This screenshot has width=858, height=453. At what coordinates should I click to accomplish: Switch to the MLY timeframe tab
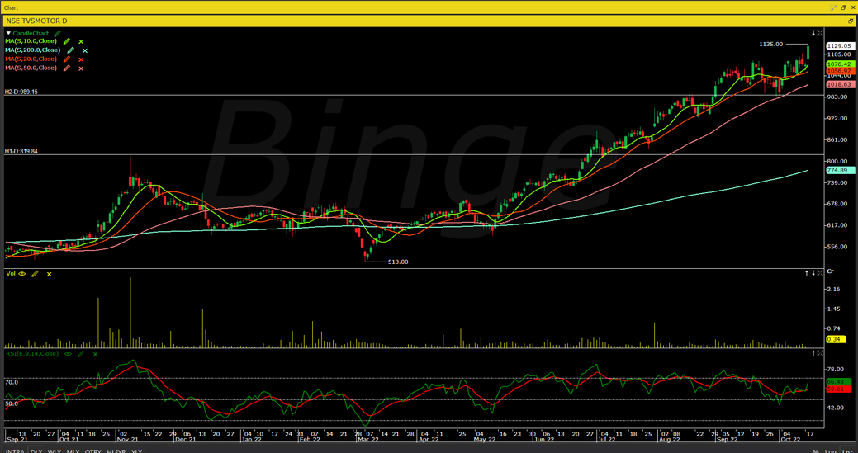coord(73,451)
